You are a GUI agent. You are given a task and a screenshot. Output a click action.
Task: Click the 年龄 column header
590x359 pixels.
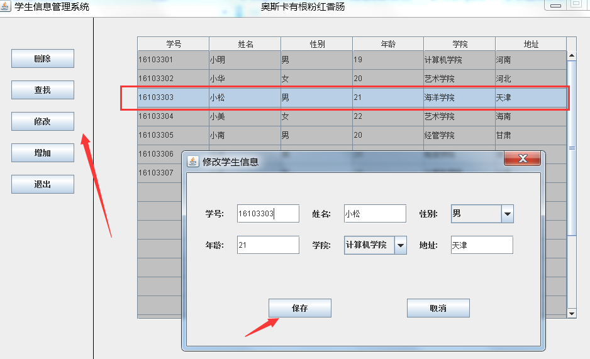[388, 44]
